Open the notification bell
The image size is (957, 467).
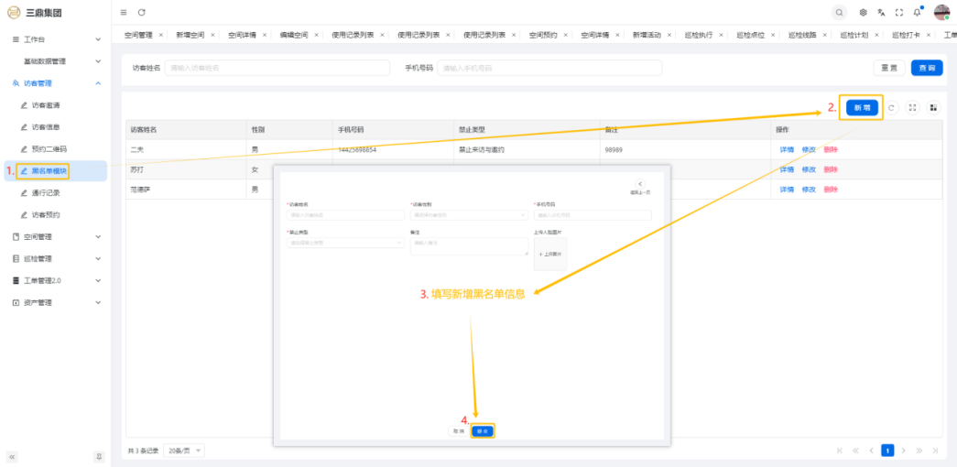pyautogui.click(x=917, y=12)
